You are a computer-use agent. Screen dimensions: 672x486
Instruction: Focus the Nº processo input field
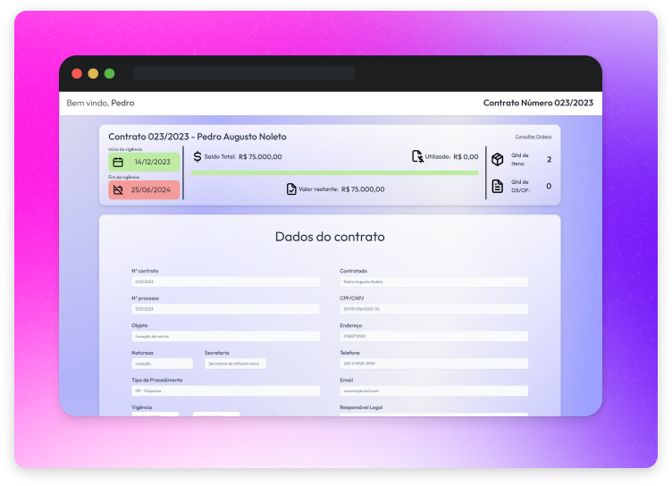[x=225, y=309]
